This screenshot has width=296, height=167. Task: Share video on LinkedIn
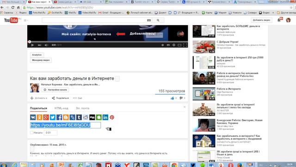(105, 117)
